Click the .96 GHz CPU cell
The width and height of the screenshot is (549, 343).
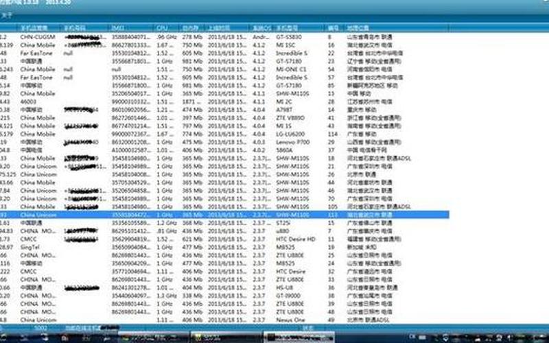tap(165, 37)
